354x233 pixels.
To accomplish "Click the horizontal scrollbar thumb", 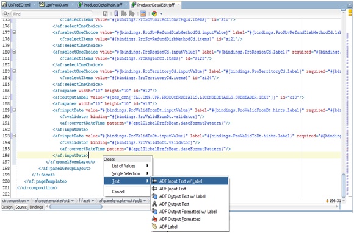I will pyautogui.click(x=76, y=207).
